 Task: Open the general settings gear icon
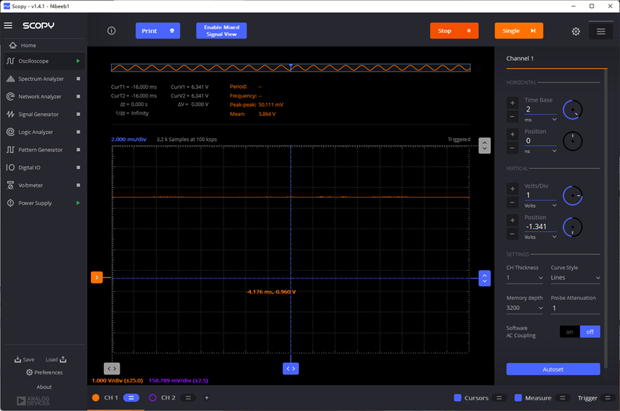[576, 32]
